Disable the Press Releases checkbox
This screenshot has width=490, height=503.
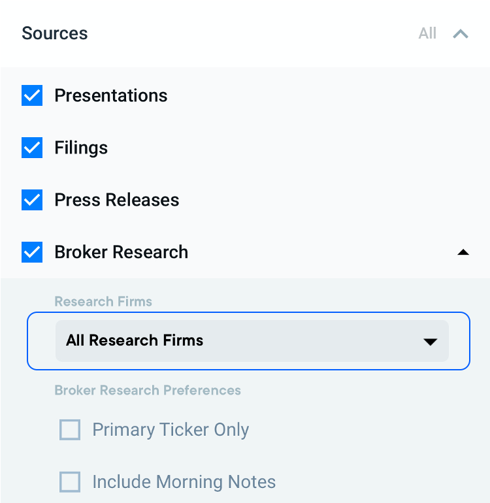point(32,200)
